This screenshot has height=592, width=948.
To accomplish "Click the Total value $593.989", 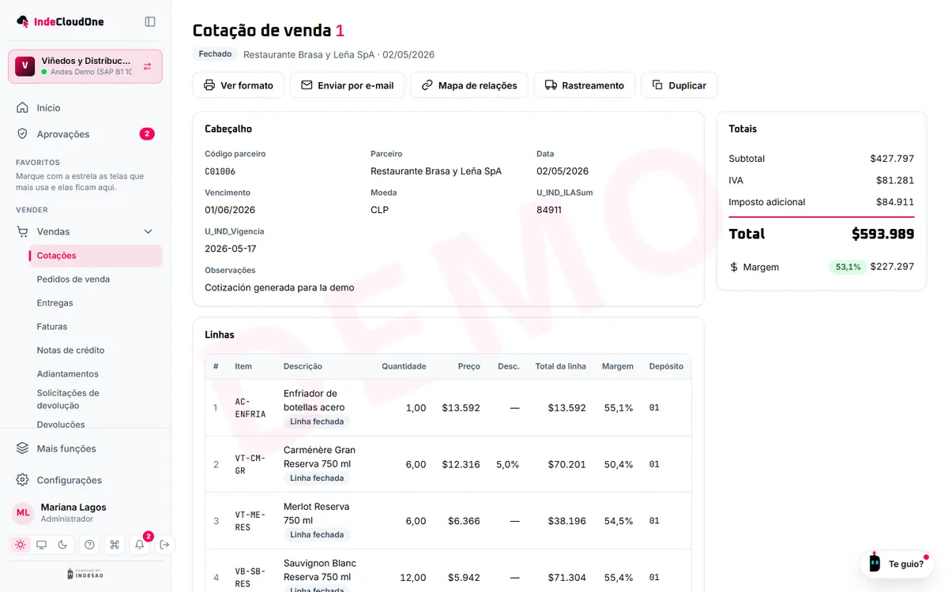I will 882,234.
